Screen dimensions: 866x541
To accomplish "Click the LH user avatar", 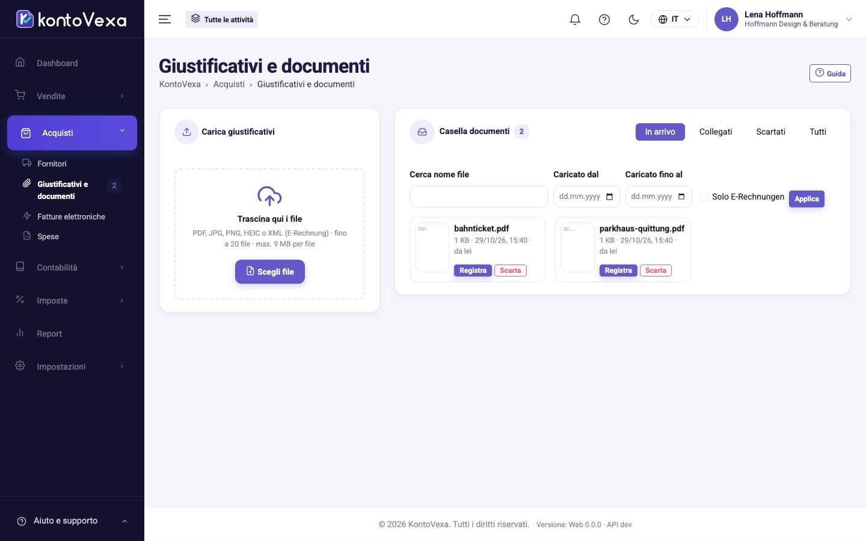I will [726, 19].
